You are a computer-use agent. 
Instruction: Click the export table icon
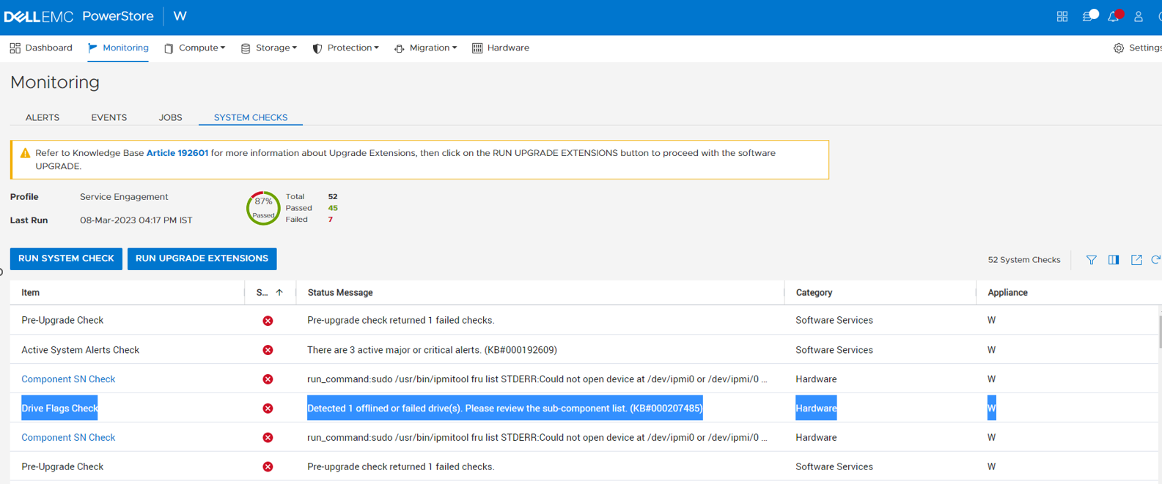click(x=1136, y=260)
